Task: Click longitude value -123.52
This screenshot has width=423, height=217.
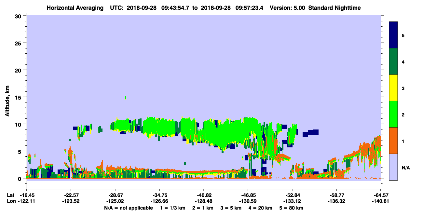Action: (71, 201)
